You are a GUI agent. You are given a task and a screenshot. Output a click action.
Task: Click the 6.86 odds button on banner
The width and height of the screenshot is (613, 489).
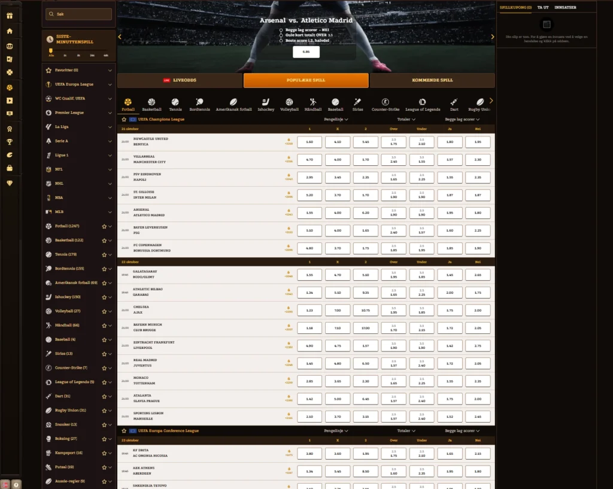306,52
